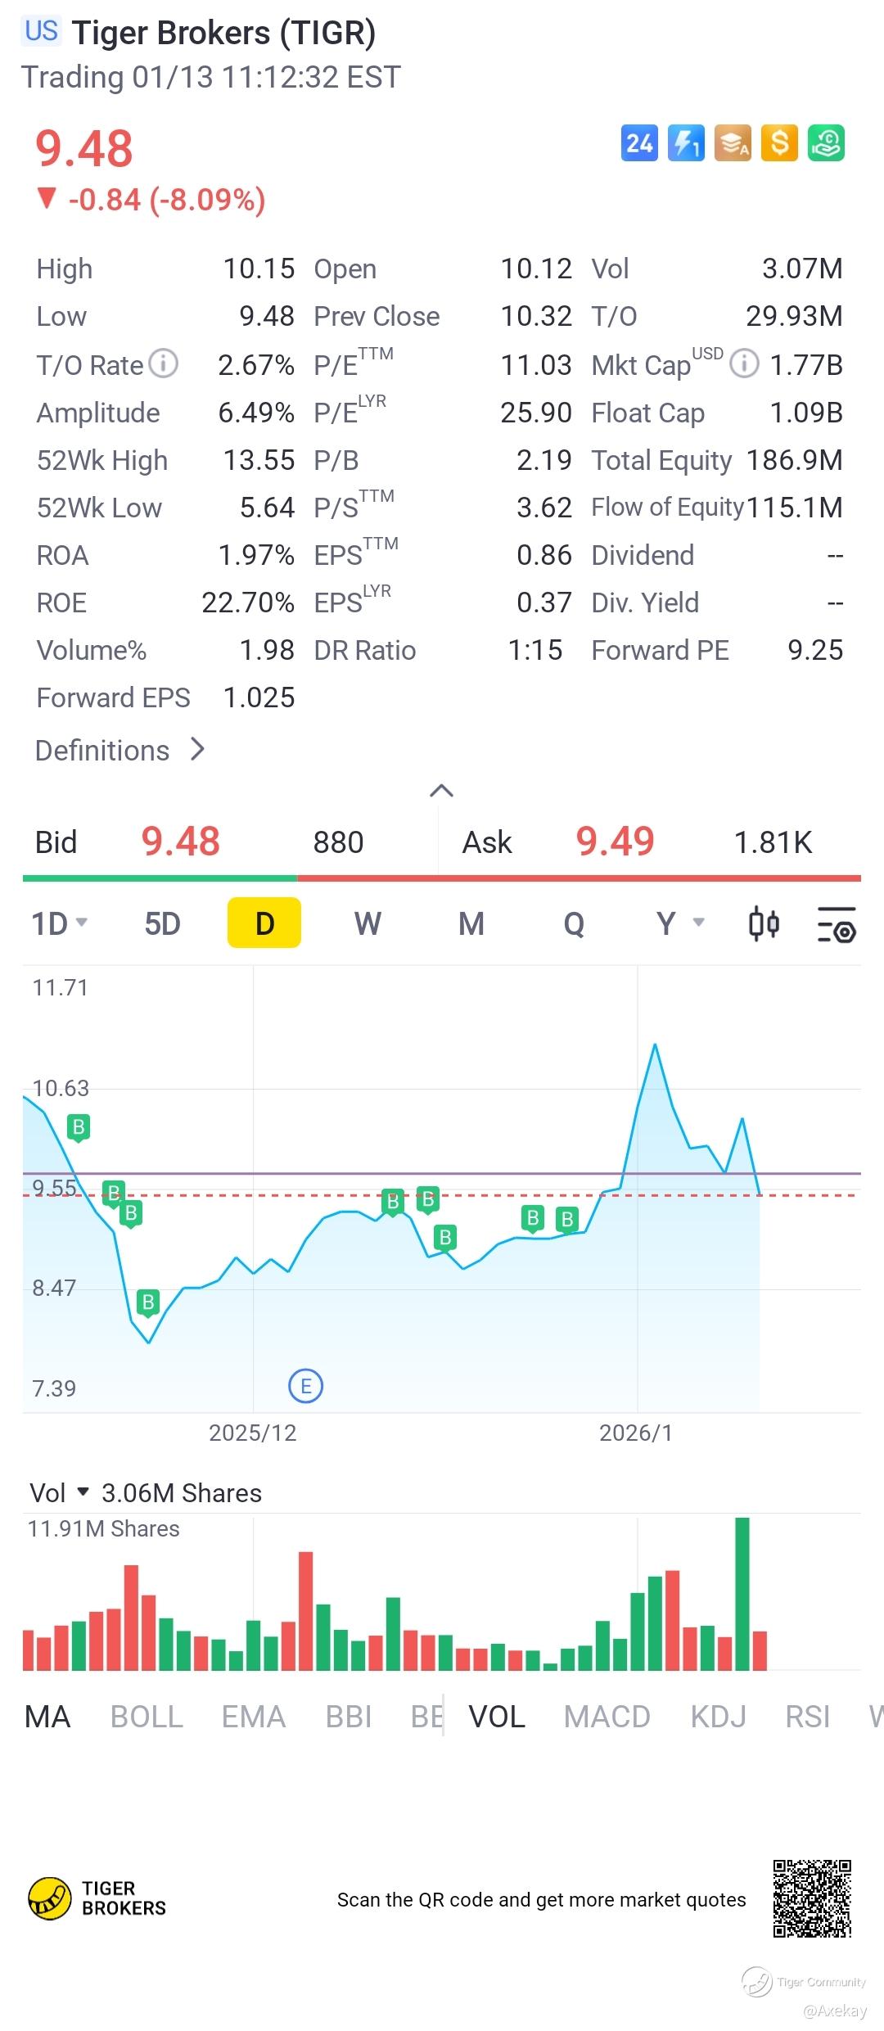
Task: Open chart display settings icon
Action: click(x=837, y=924)
